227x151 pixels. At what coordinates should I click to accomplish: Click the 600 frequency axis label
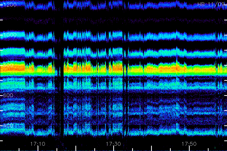[8, 95]
